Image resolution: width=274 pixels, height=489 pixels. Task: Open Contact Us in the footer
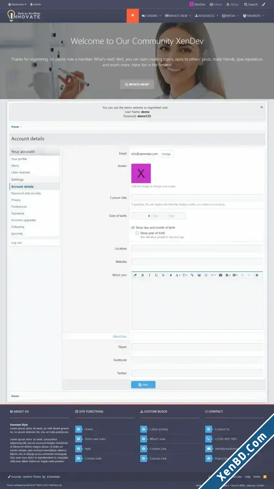point(222,429)
